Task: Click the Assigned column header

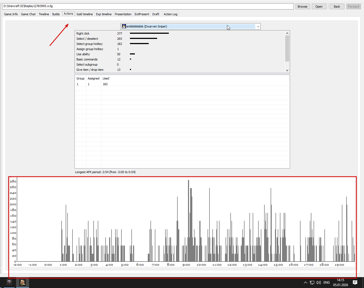Action: click(93, 78)
